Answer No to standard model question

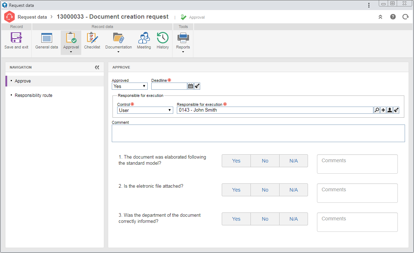point(265,161)
